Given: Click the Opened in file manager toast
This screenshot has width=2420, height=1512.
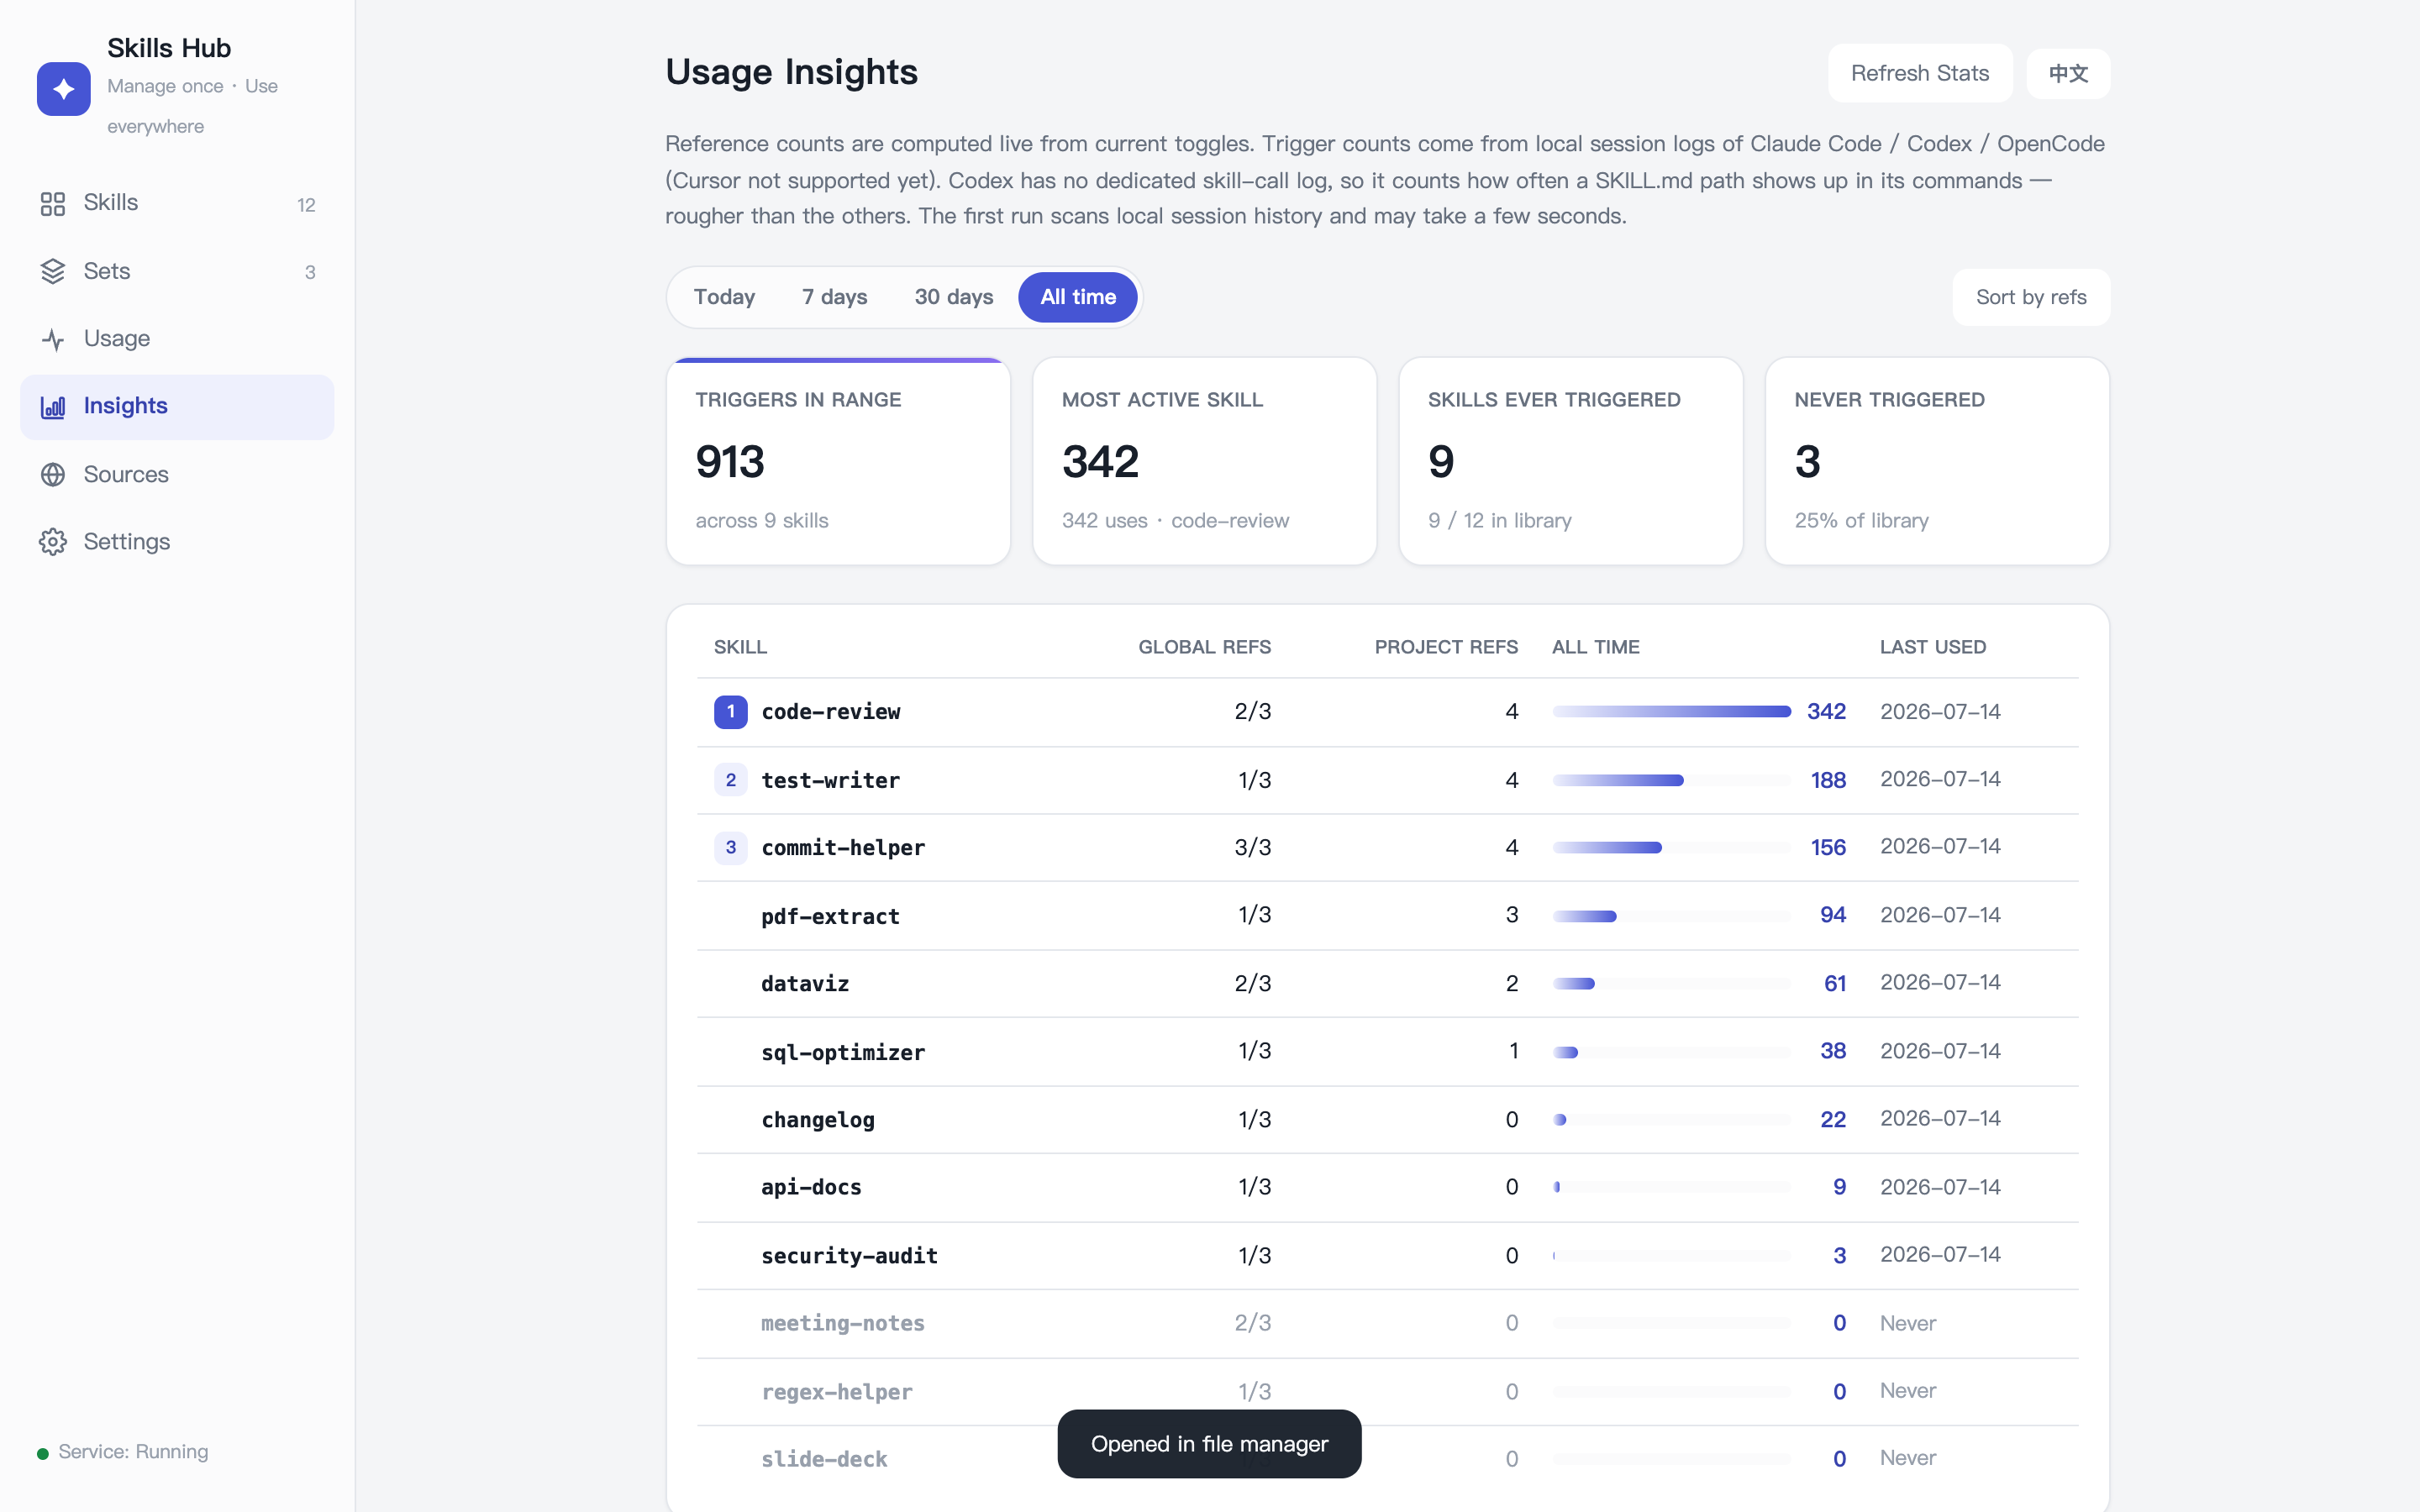Looking at the screenshot, I should tap(1209, 1443).
